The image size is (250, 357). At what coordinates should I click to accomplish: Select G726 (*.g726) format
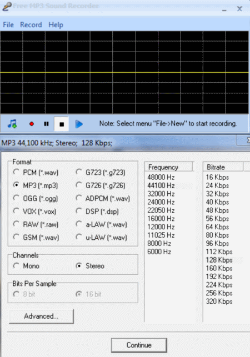coord(101,185)
